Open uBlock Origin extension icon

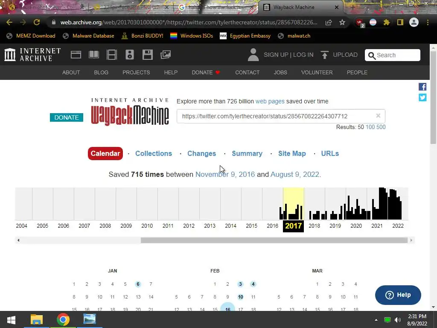point(359,23)
